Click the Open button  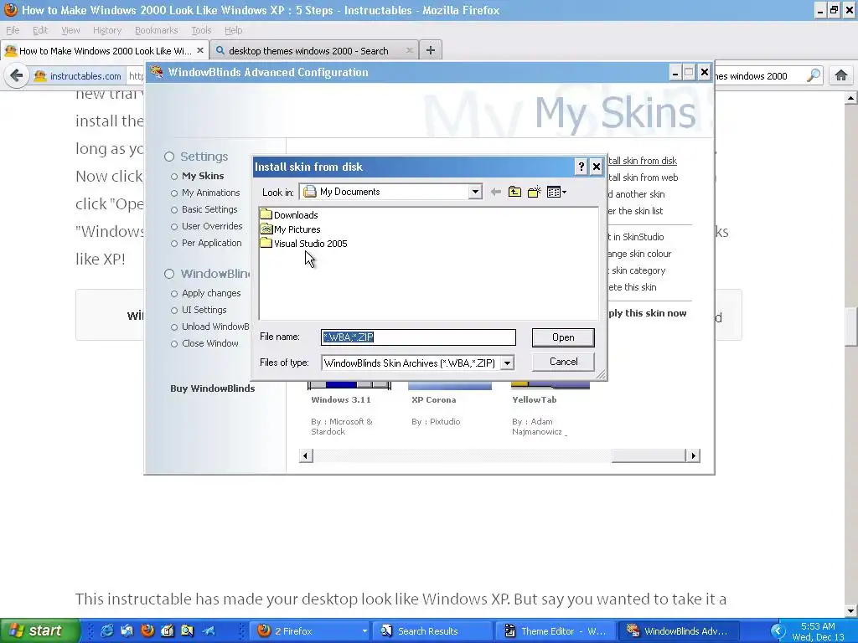coord(563,337)
